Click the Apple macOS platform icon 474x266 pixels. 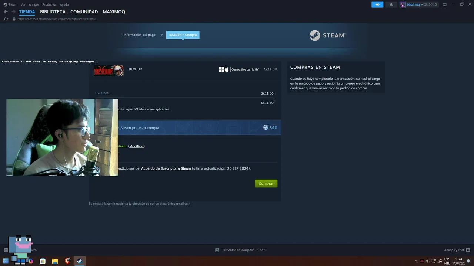pyautogui.click(x=227, y=69)
